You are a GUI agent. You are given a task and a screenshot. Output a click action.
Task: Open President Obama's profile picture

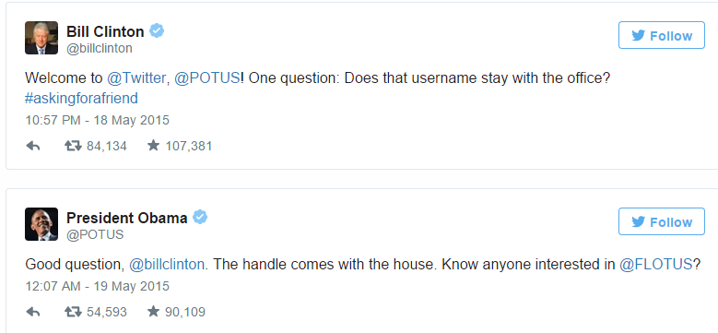point(41,224)
